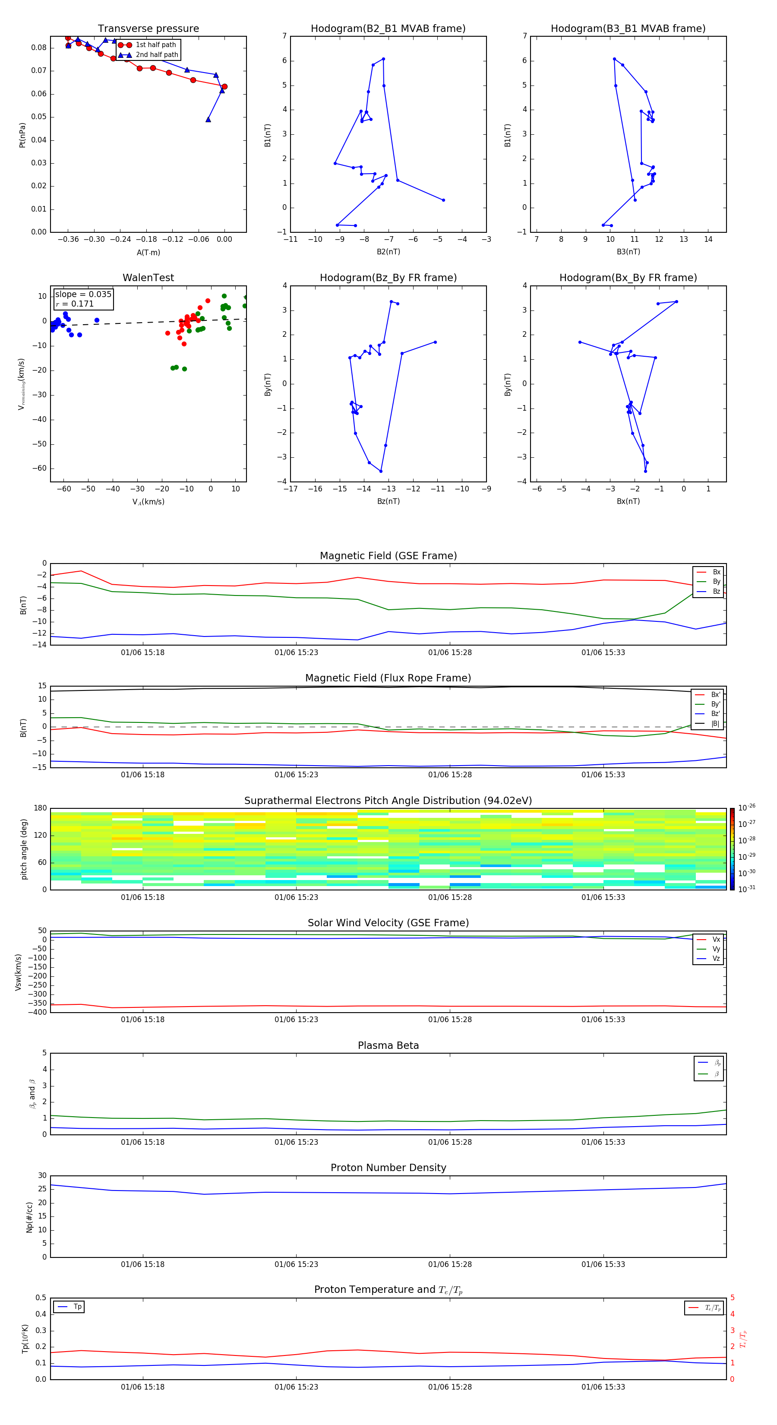Click the Vy legend entry in Solar Wind plot

pos(708,949)
